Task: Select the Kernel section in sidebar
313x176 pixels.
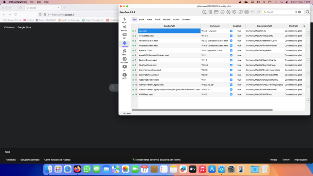Action: (124, 44)
